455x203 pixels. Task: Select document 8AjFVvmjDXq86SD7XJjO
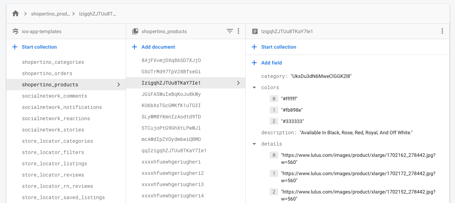(171, 60)
